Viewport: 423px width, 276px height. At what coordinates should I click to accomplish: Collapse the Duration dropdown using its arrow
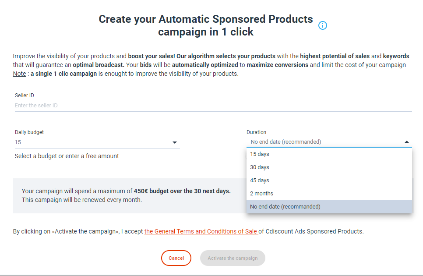[407, 142]
